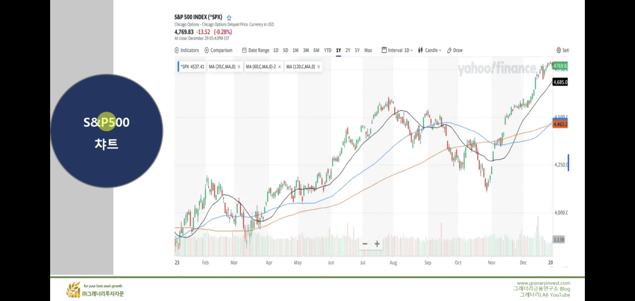Expand the Candle chart type dropdown
Viewport: 635px width, 301px height.
[430, 50]
